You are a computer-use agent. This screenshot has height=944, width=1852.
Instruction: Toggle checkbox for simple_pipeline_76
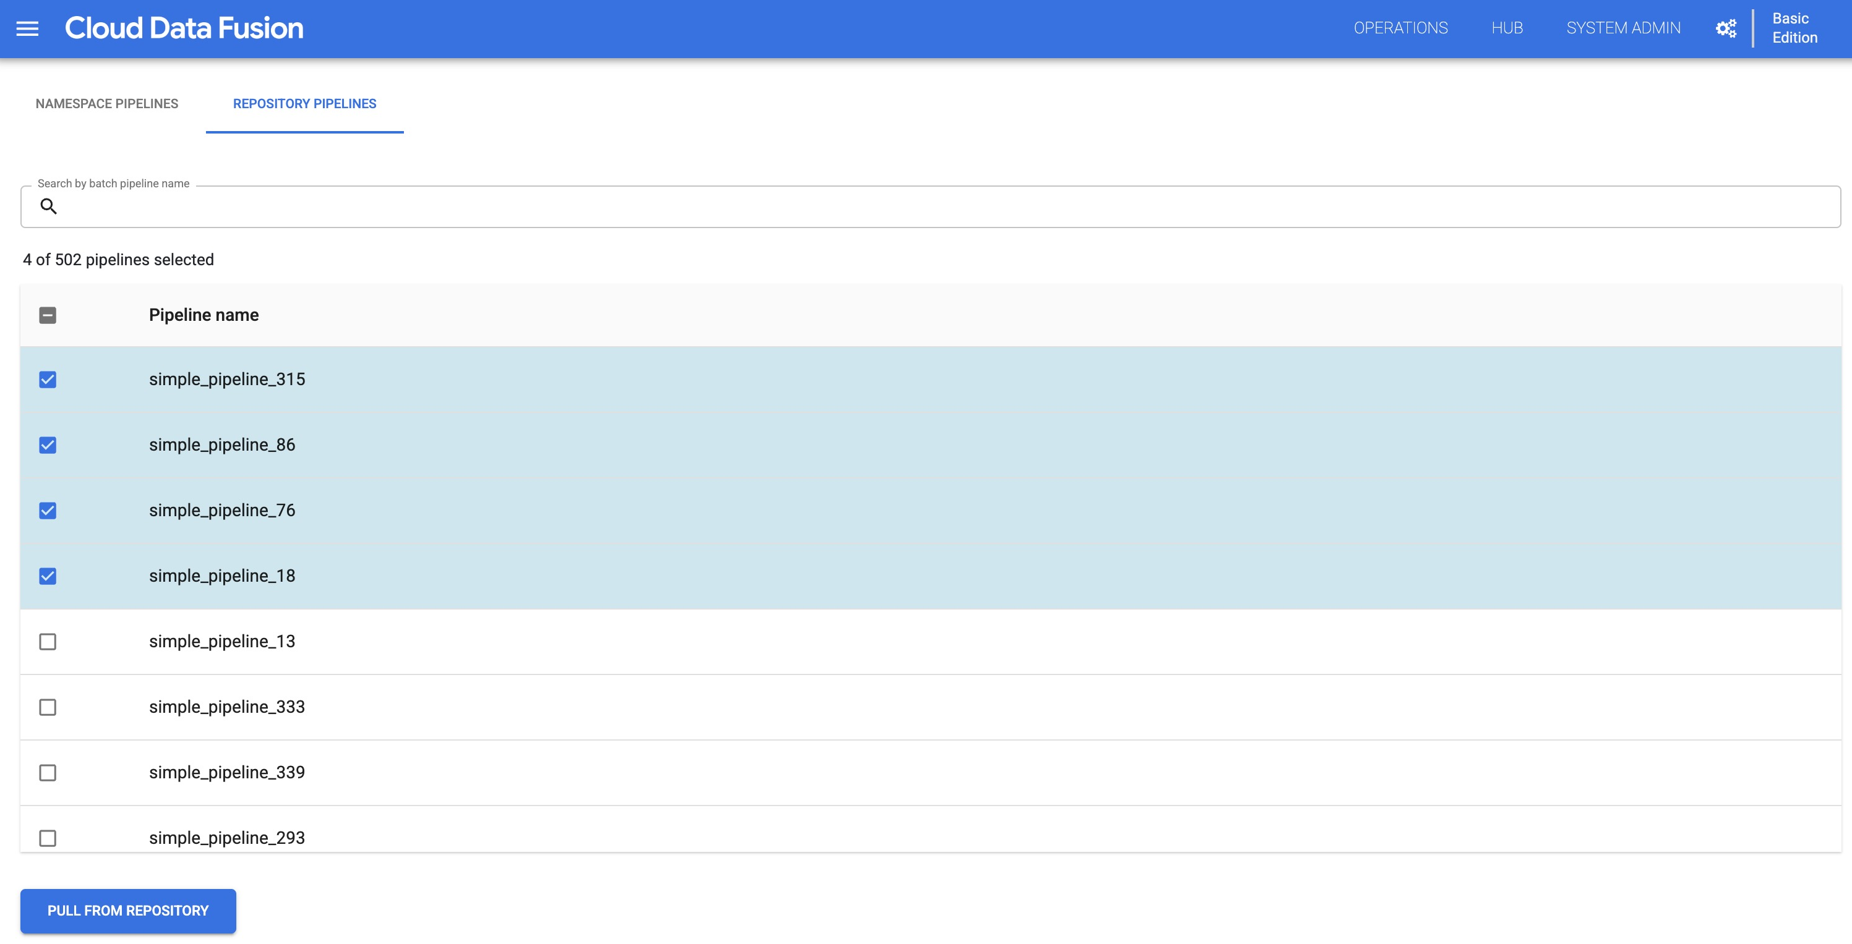click(x=47, y=511)
